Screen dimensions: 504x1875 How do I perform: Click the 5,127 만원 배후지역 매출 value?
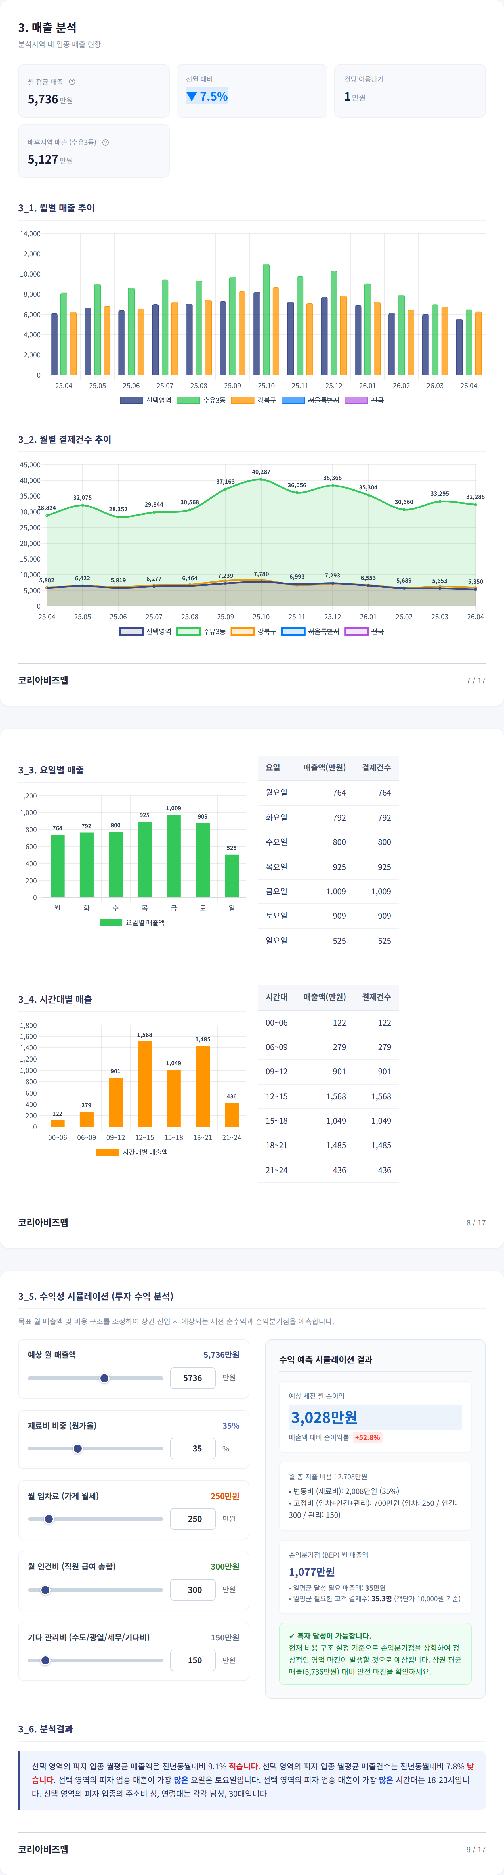50,159
